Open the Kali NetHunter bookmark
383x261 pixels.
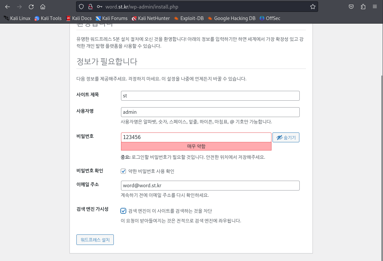click(x=151, y=18)
